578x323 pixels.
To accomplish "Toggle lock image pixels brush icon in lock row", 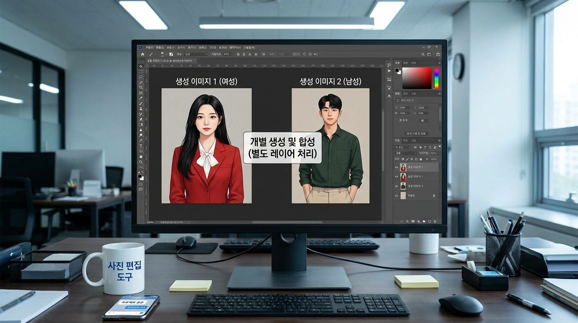I will pyautogui.click(x=407, y=159).
